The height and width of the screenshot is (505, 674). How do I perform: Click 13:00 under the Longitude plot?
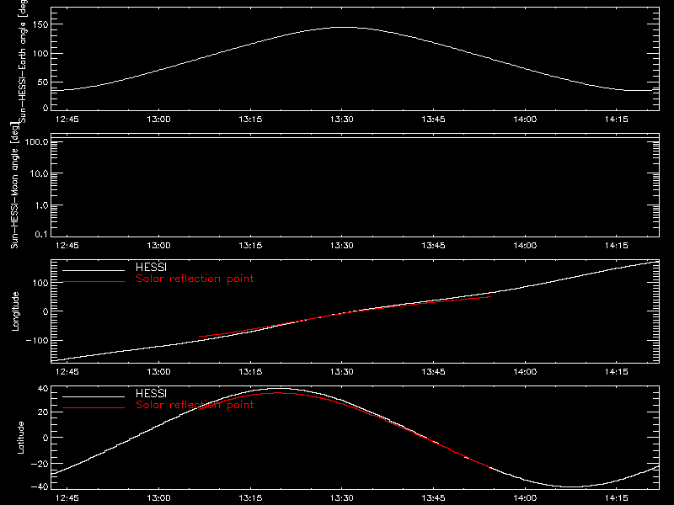pyautogui.click(x=158, y=371)
